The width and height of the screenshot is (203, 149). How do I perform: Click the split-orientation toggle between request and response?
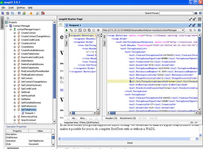pyautogui.click(x=101, y=35)
